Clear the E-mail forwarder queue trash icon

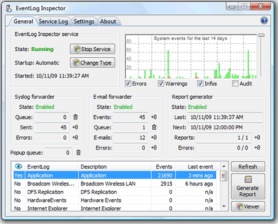154,127
